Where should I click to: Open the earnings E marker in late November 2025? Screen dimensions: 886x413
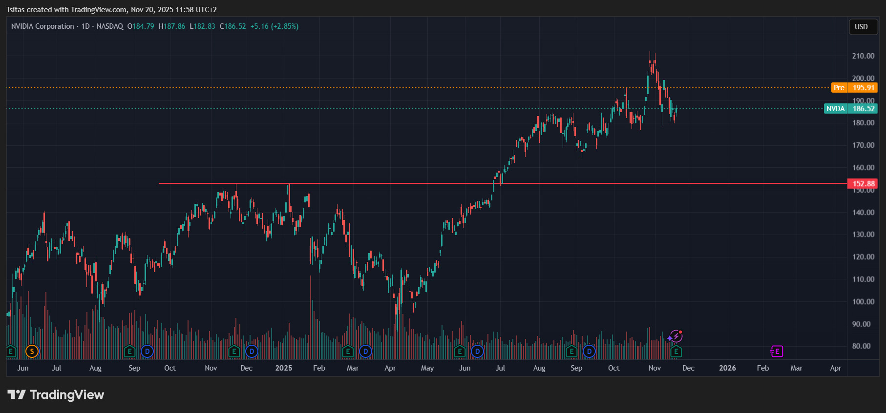pyautogui.click(x=676, y=351)
